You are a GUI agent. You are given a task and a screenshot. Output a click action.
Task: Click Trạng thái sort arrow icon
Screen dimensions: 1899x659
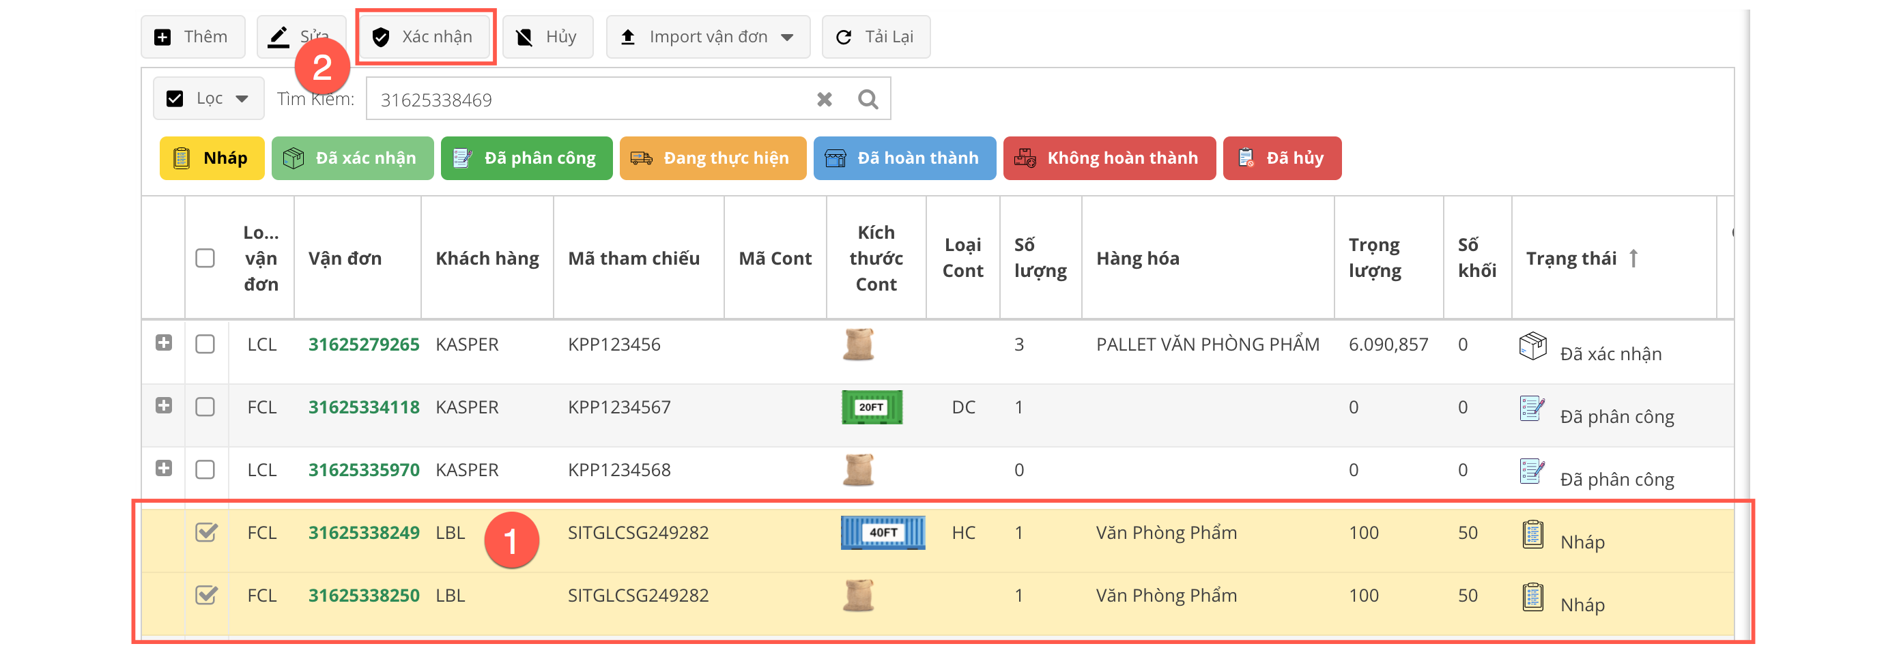1633,258
